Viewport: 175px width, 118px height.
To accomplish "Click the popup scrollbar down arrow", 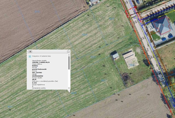I will pos(69,88).
